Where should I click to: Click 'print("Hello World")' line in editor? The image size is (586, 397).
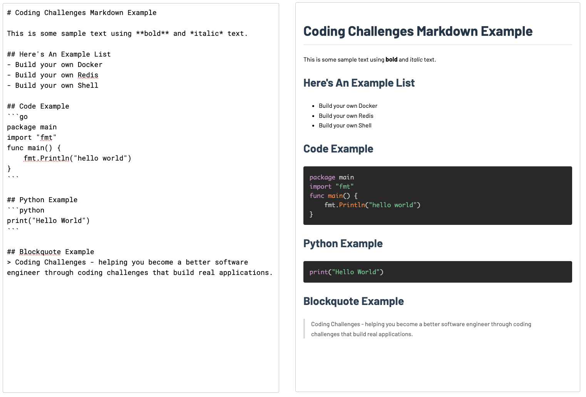(x=49, y=221)
